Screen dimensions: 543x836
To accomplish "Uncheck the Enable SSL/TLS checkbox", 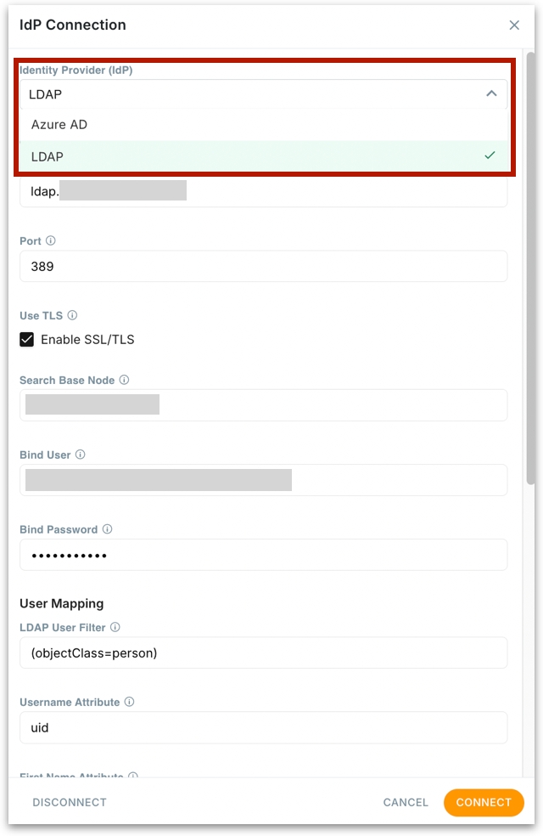I will tap(27, 340).
